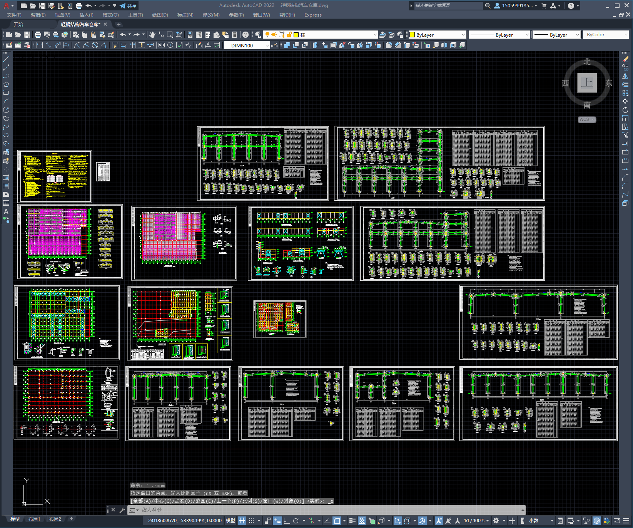Close the 轻钢结构汽车仓库 drawing tab
633x528 pixels.
pyautogui.click(x=105, y=24)
